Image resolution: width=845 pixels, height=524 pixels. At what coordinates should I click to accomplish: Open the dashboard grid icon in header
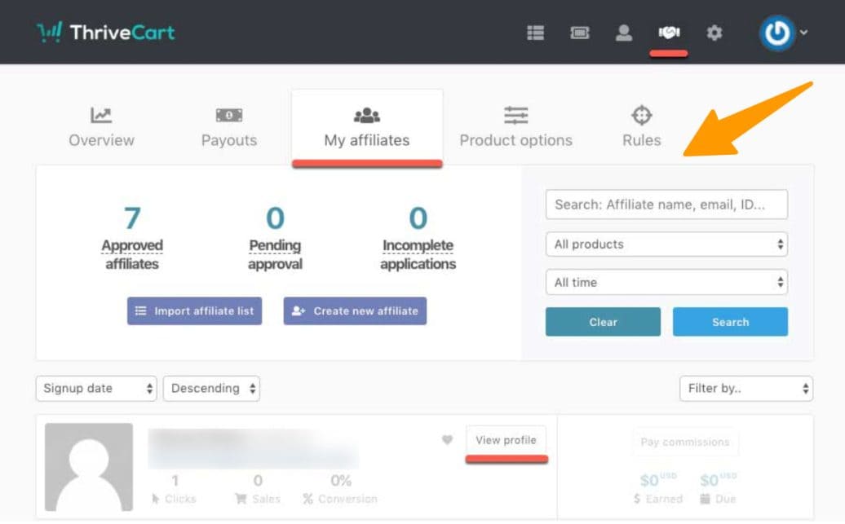tap(535, 33)
